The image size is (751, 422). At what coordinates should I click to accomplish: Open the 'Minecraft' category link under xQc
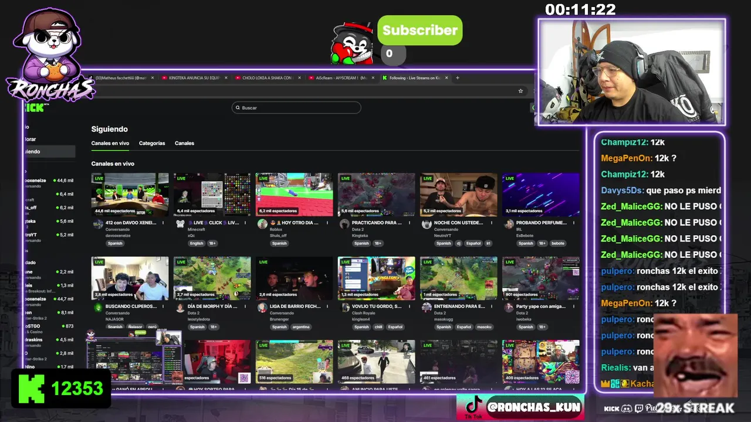(196, 229)
